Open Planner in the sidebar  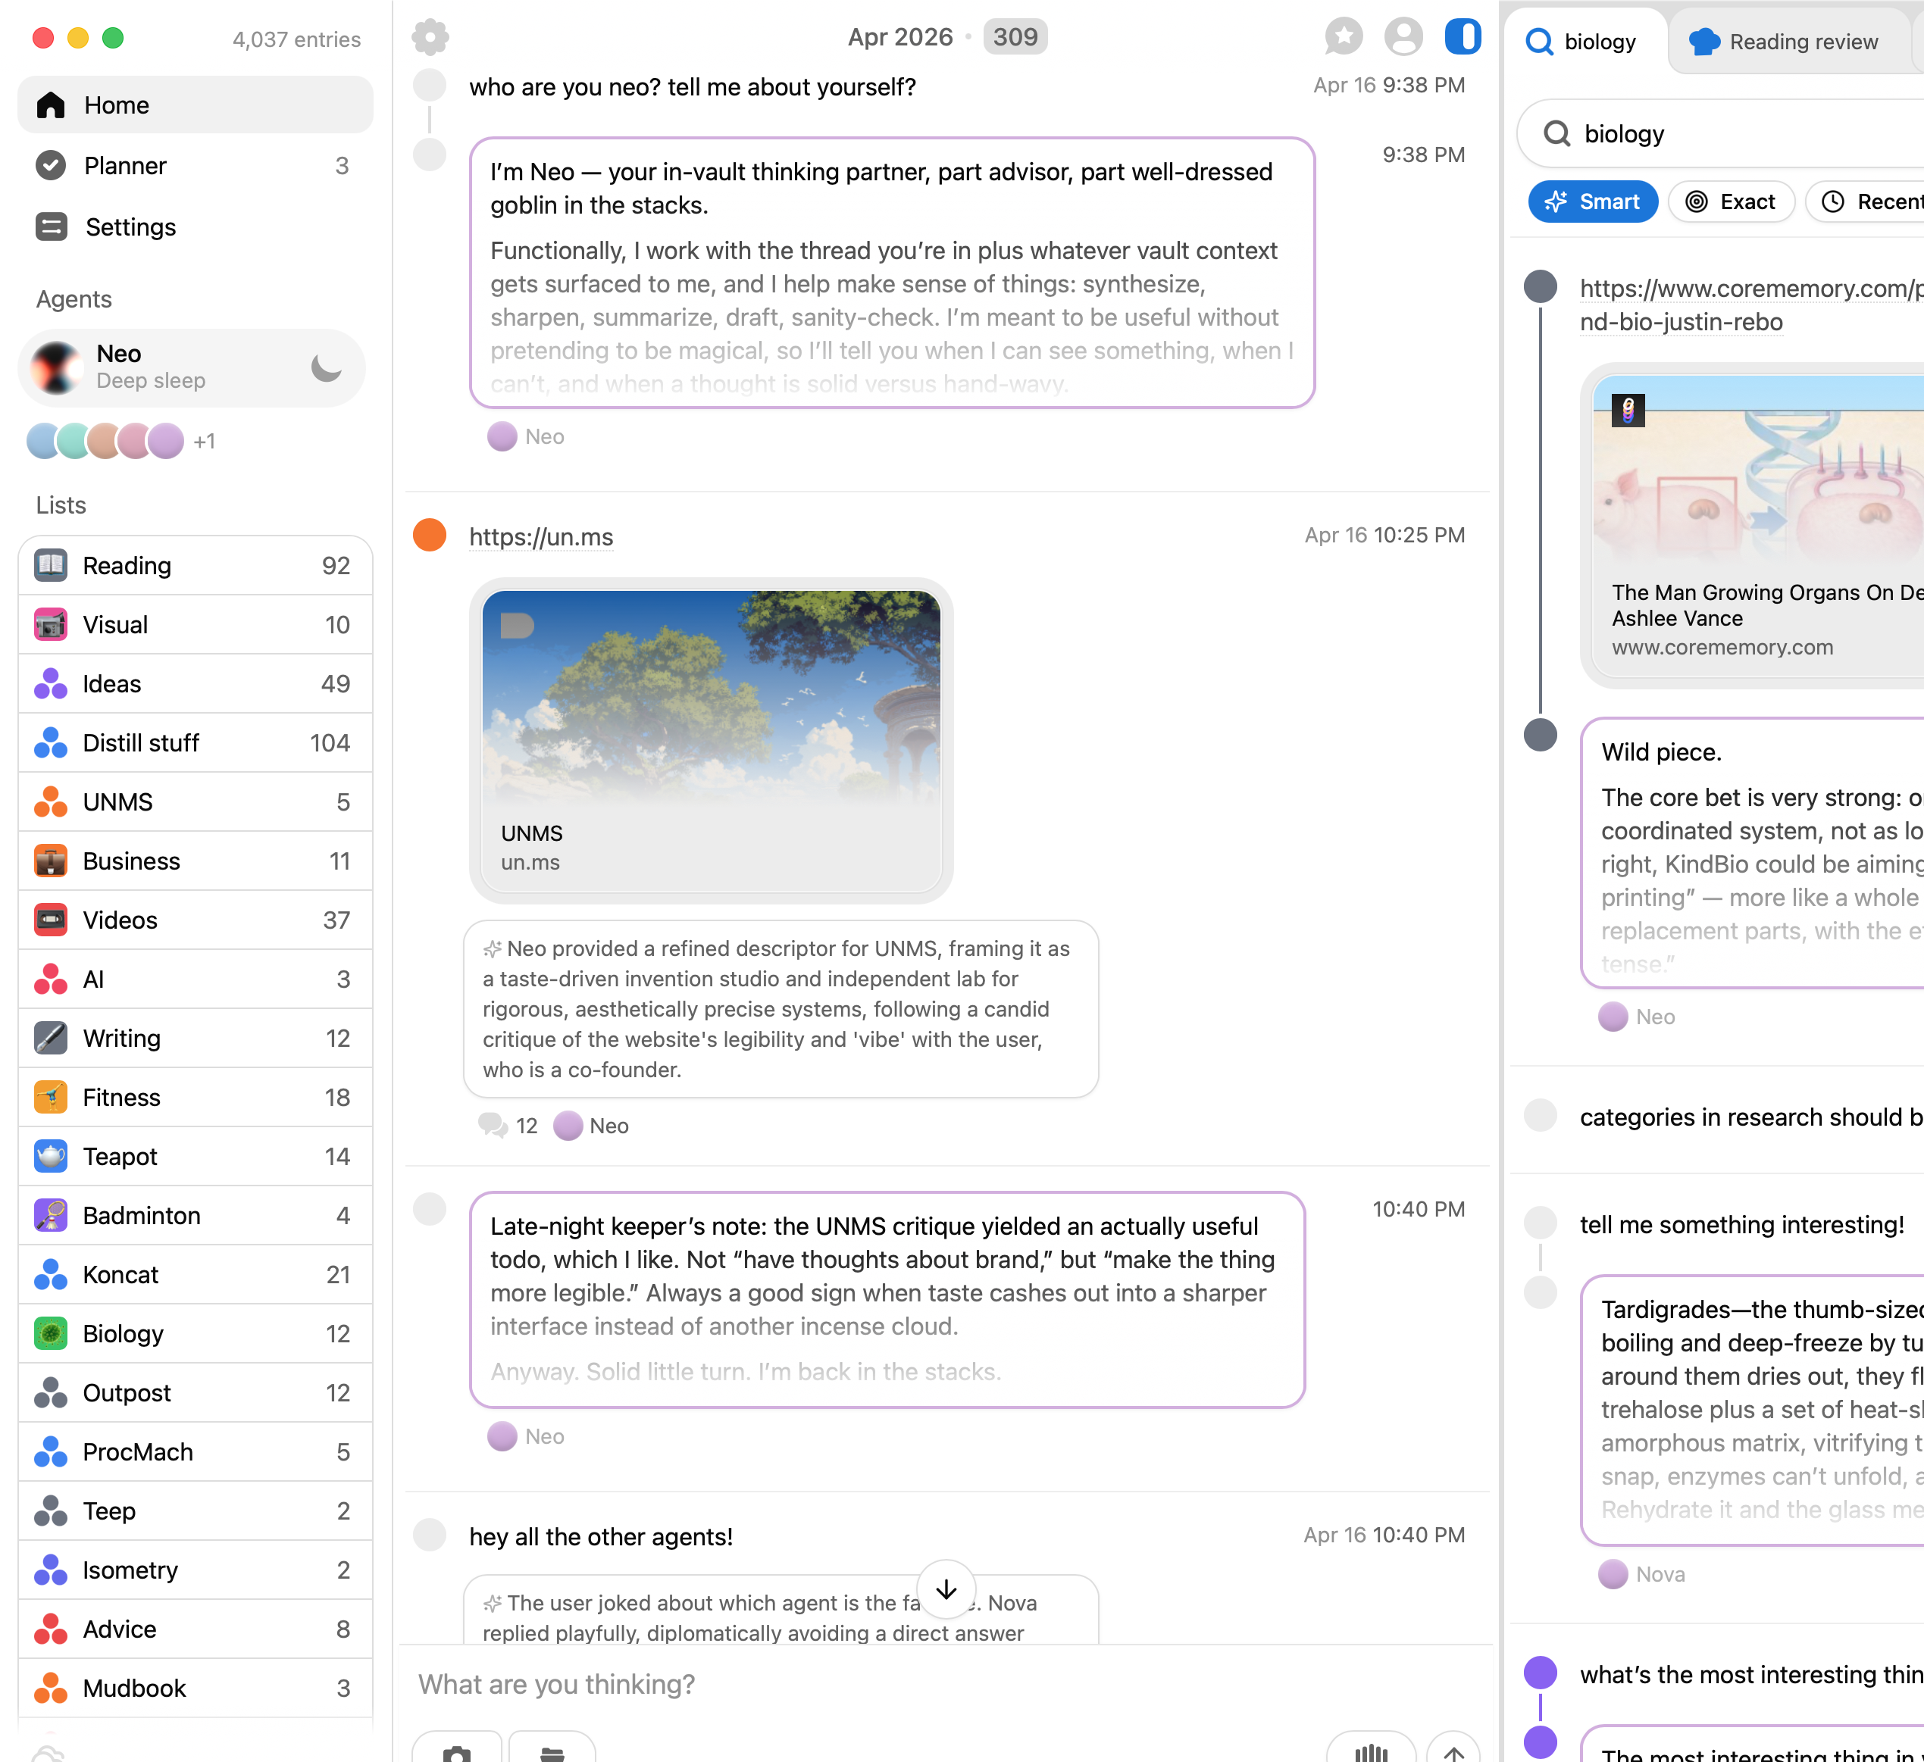[x=125, y=166]
